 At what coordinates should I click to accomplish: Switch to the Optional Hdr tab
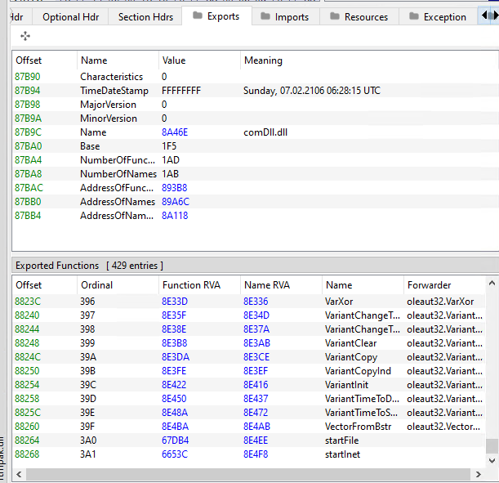pyautogui.click(x=71, y=17)
